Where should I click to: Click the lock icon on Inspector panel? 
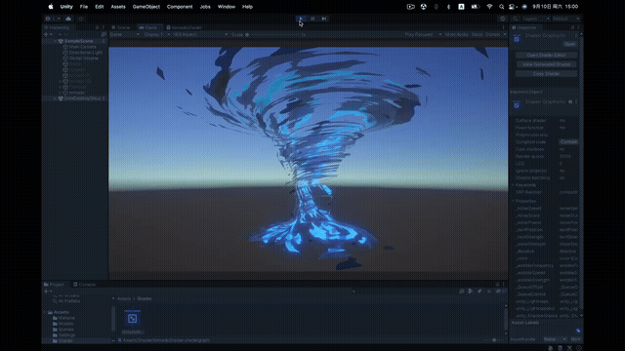572,27
